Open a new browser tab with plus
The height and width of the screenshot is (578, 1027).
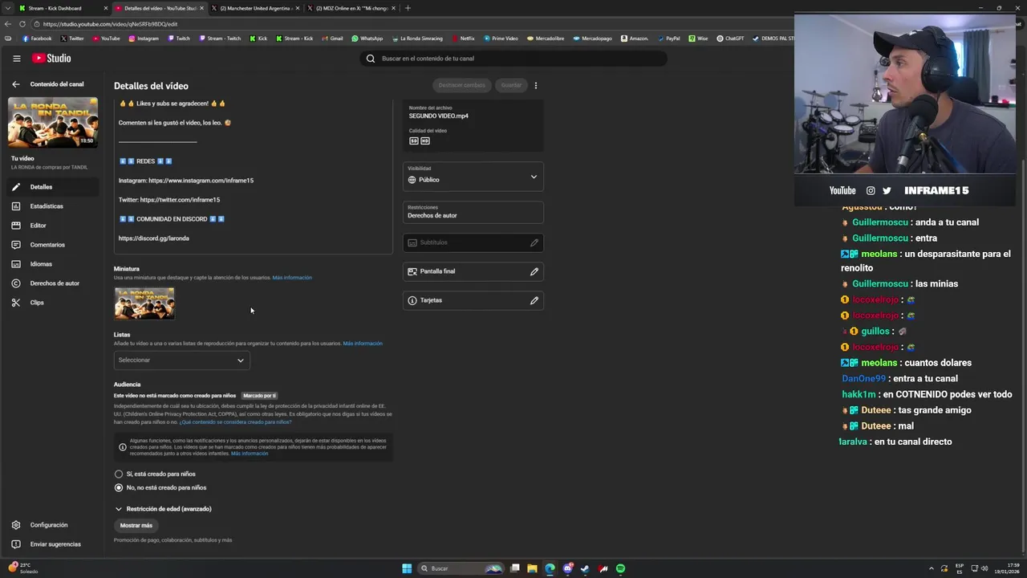[x=408, y=8]
